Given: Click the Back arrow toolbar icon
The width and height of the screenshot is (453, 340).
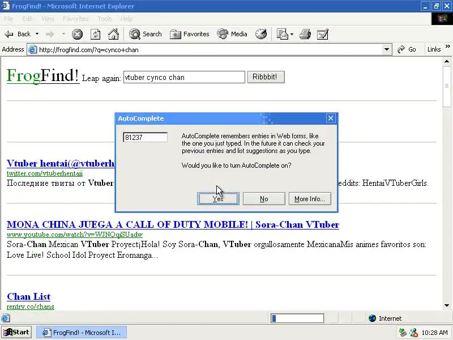Looking at the screenshot, I should (9, 34).
